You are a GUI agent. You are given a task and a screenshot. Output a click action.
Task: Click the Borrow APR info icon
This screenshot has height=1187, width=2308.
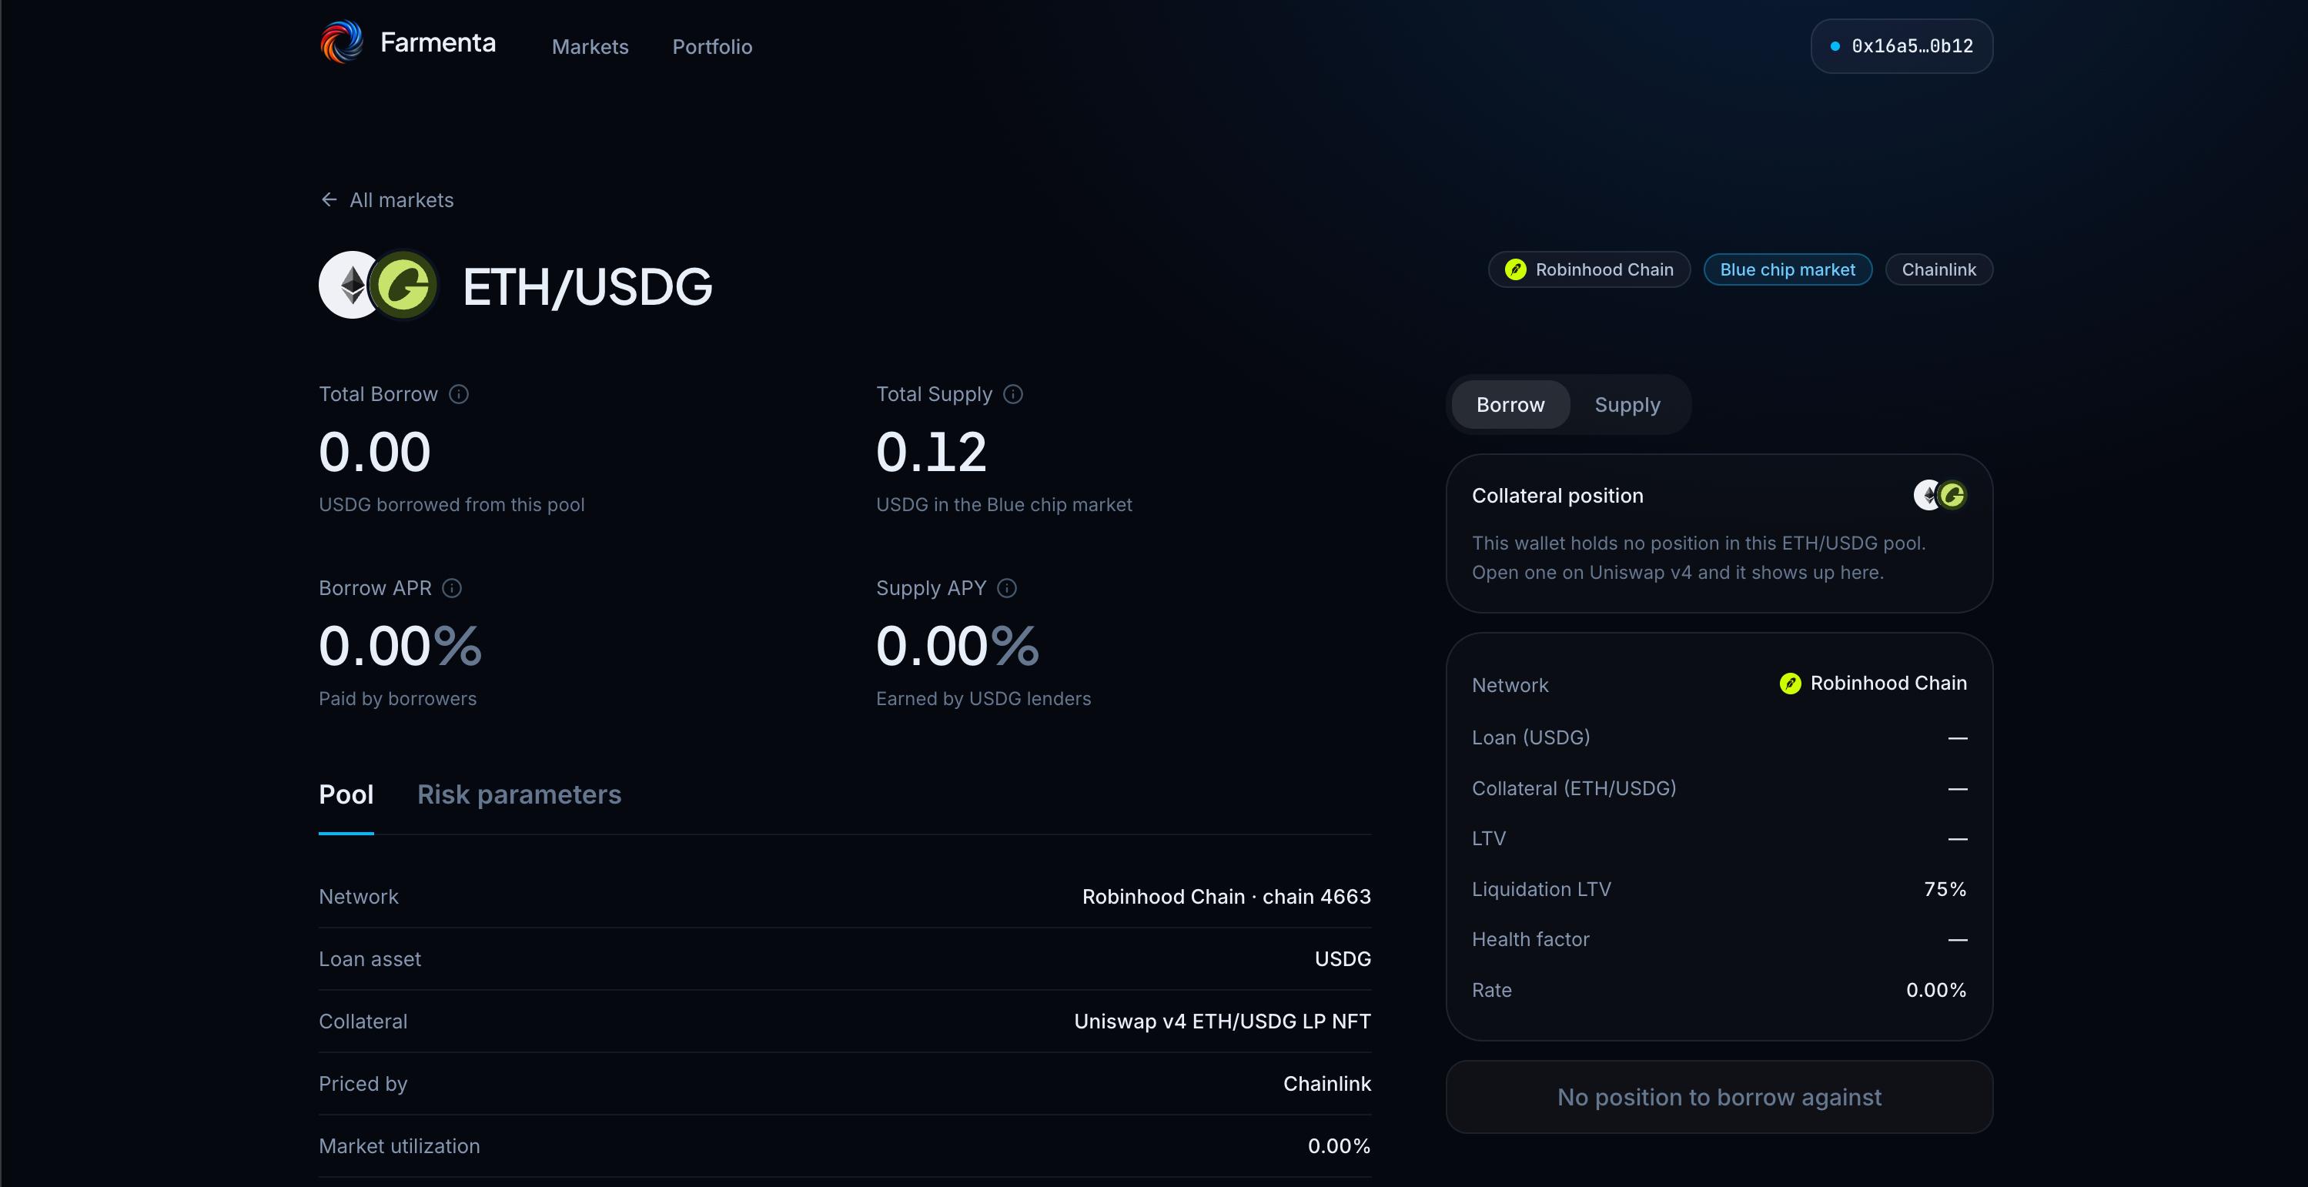453,587
